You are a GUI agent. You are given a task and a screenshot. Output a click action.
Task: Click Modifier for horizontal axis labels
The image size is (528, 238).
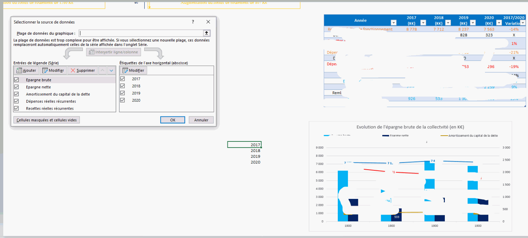click(133, 71)
